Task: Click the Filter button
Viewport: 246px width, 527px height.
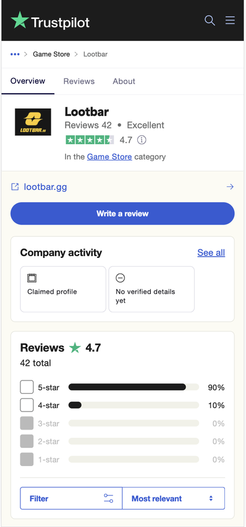Action: [71, 498]
